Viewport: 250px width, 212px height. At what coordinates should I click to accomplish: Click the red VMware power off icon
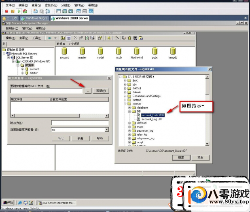pyautogui.click(x=6, y=11)
